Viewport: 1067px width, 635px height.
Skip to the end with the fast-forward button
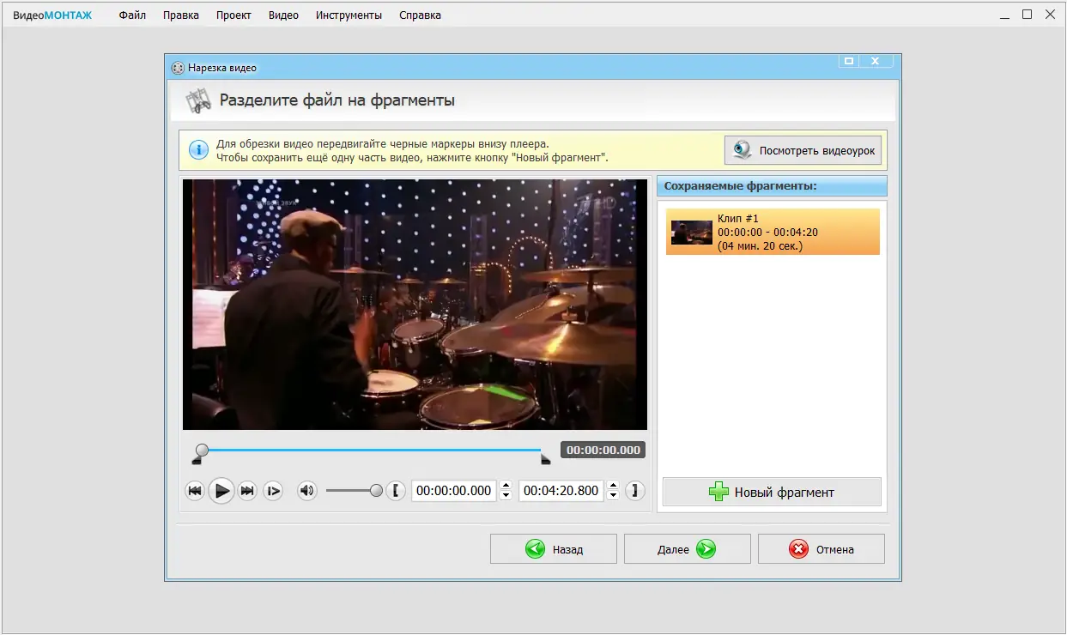(247, 491)
